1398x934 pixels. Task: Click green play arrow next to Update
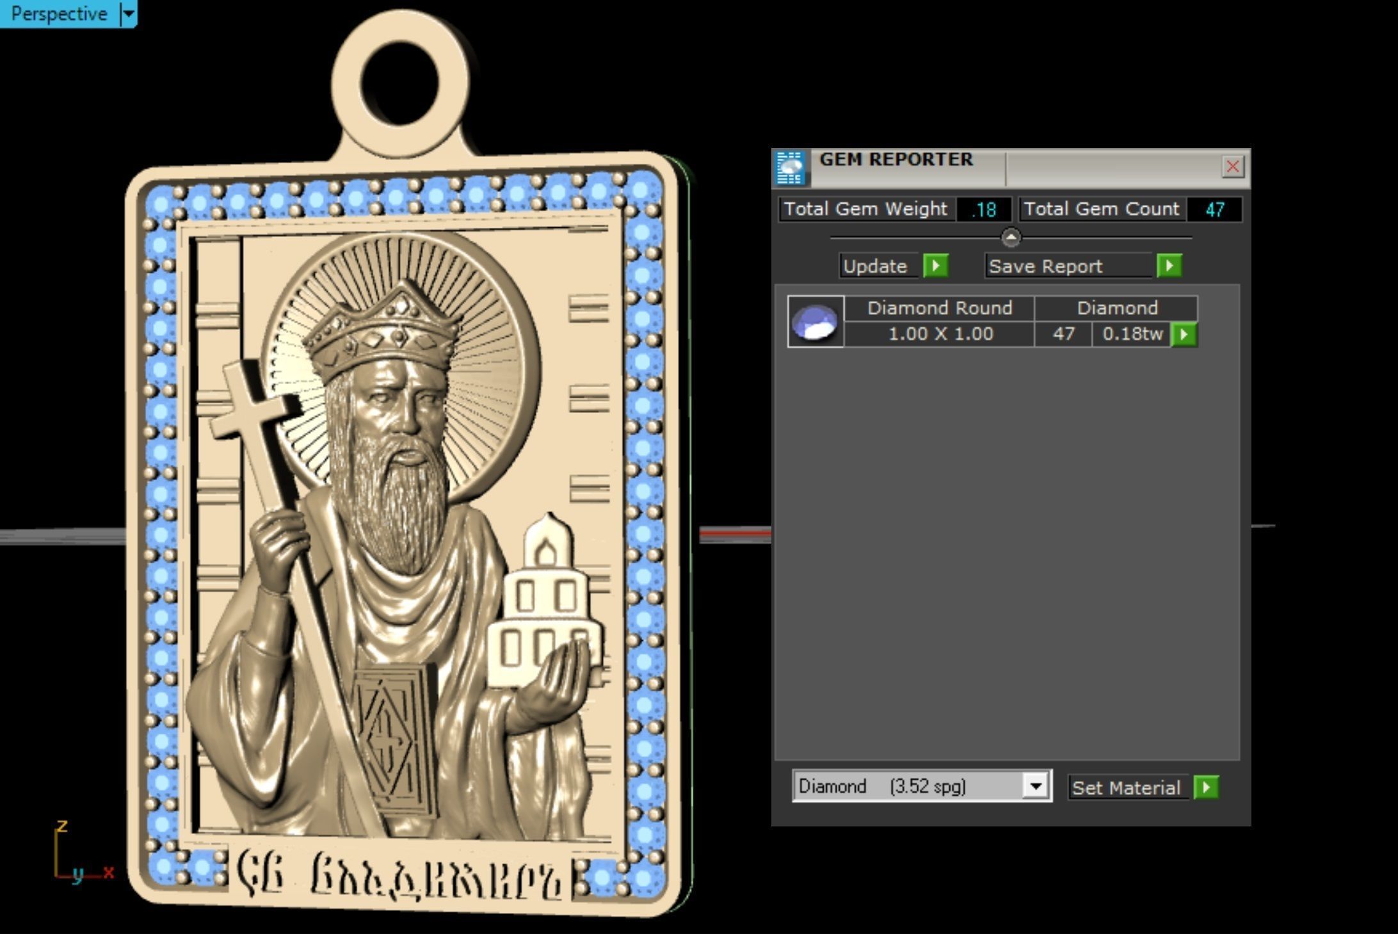(936, 265)
